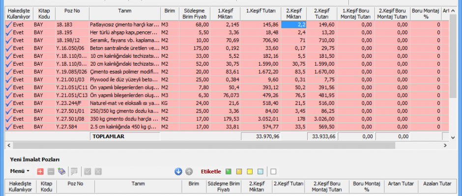462x196 pixels.
Task: Toggle the checkmark for Poz Y.23.244/F row
Action: coord(8,104)
